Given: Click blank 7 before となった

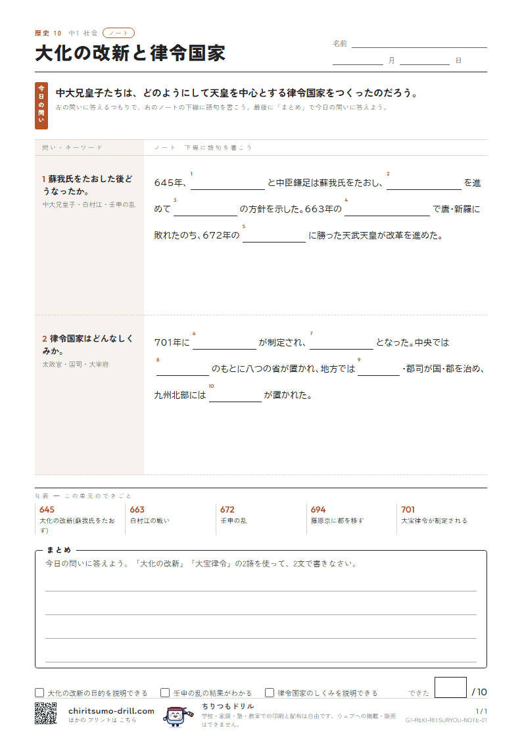Looking at the screenshot, I should [x=341, y=342].
